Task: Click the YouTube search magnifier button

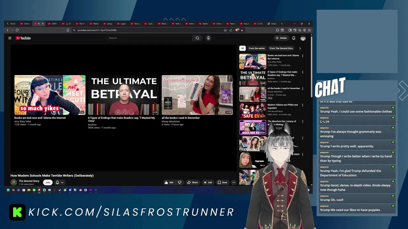Action: pyautogui.click(x=197, y=38)
